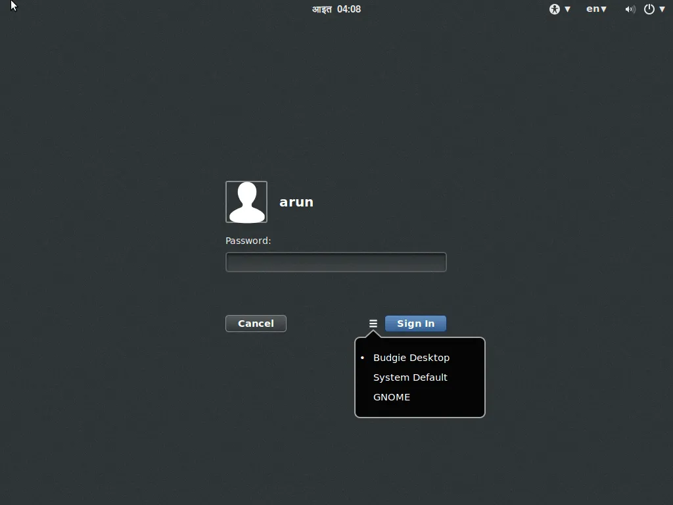
Task: Click the username arun text
Action: 296,202
